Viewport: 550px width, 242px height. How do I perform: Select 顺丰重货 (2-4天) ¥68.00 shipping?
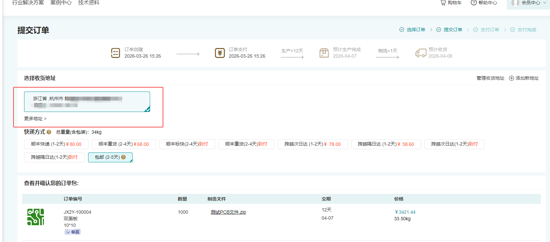click(123, 144)
